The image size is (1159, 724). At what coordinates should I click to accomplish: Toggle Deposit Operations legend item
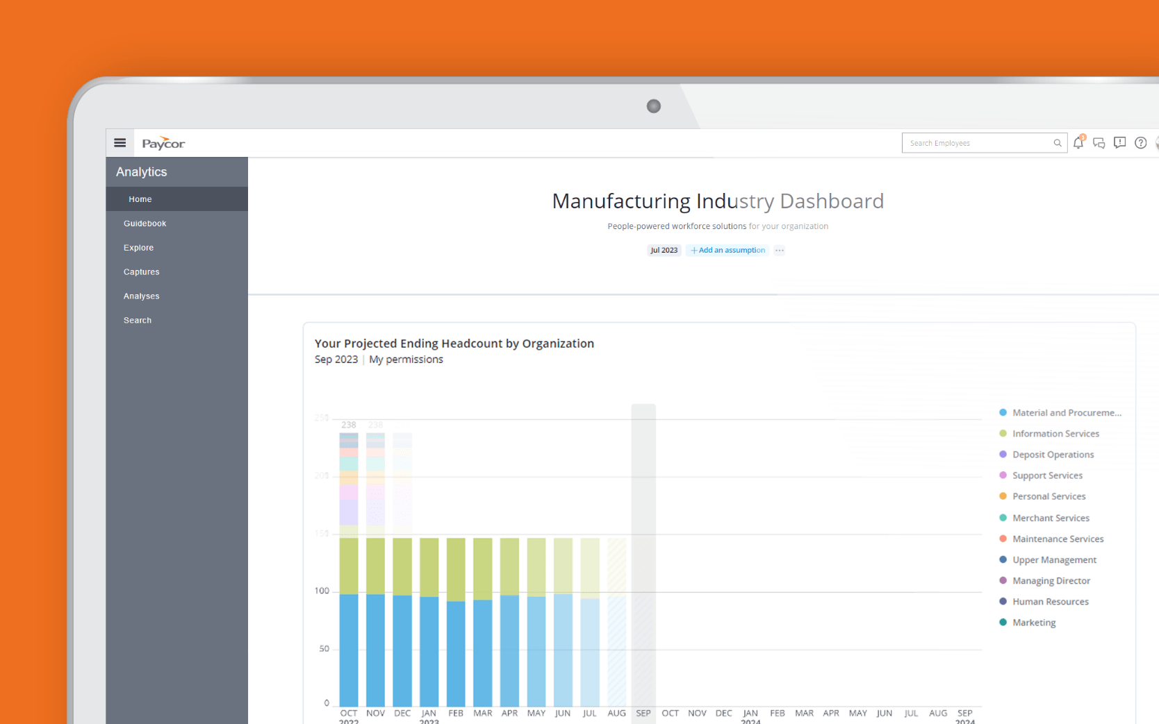pos(1046,455)
